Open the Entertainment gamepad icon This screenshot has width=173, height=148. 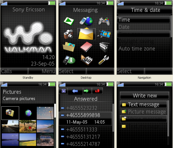[104, 21]
